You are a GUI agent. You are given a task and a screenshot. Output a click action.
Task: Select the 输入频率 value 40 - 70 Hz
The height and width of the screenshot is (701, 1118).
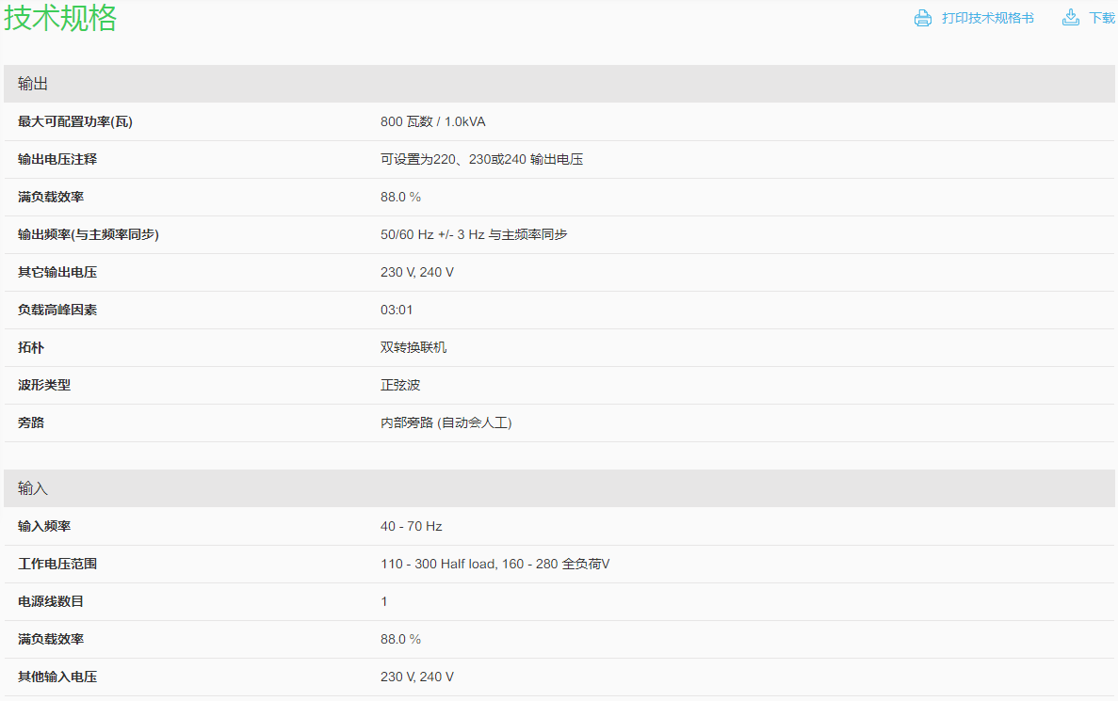411,526
